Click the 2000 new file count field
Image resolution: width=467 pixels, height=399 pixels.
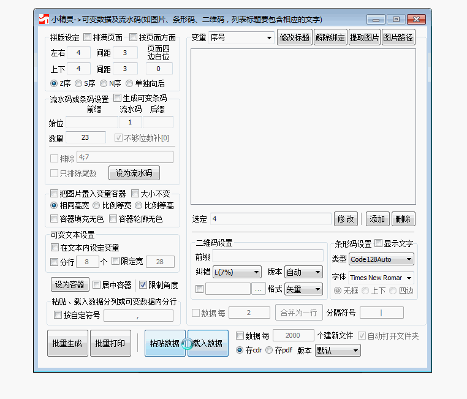point(294,336)
